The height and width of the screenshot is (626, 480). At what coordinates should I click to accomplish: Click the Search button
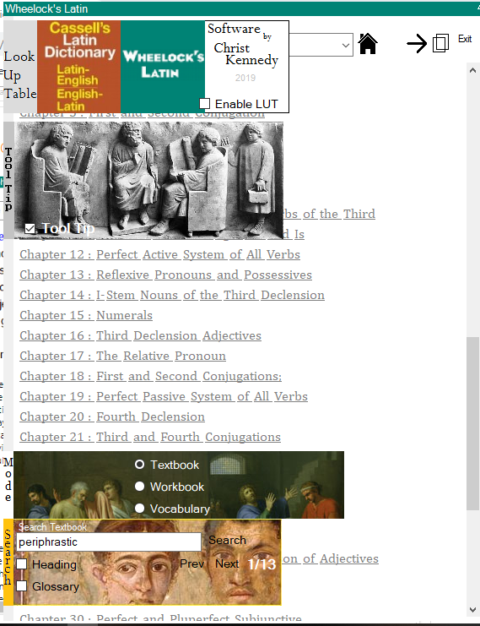(x=227, y=540)
